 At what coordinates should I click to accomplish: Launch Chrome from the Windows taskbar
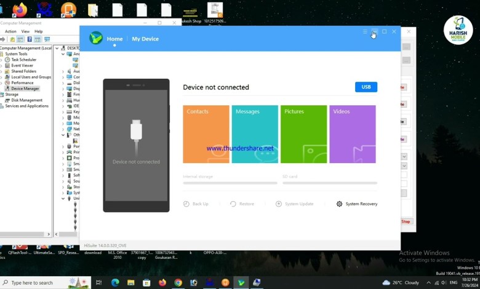coord(178,282)
